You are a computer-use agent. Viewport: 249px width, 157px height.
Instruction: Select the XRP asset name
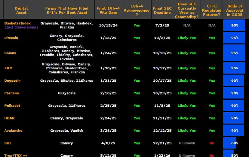[x=8, y=68]
